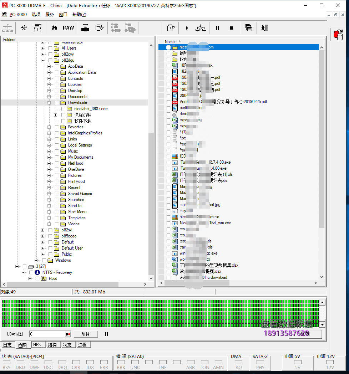This screenshot has height=374, width=349.
Task: Click the stacked windows icon
Action: (x=248, y=28)
